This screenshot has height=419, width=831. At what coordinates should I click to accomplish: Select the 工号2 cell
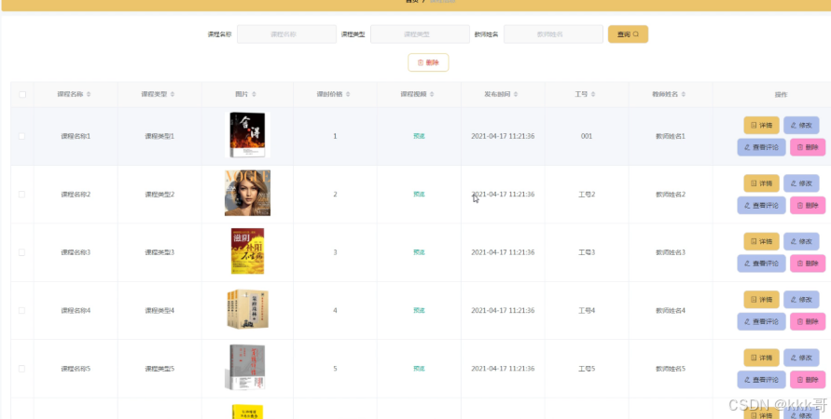(587, 195)
